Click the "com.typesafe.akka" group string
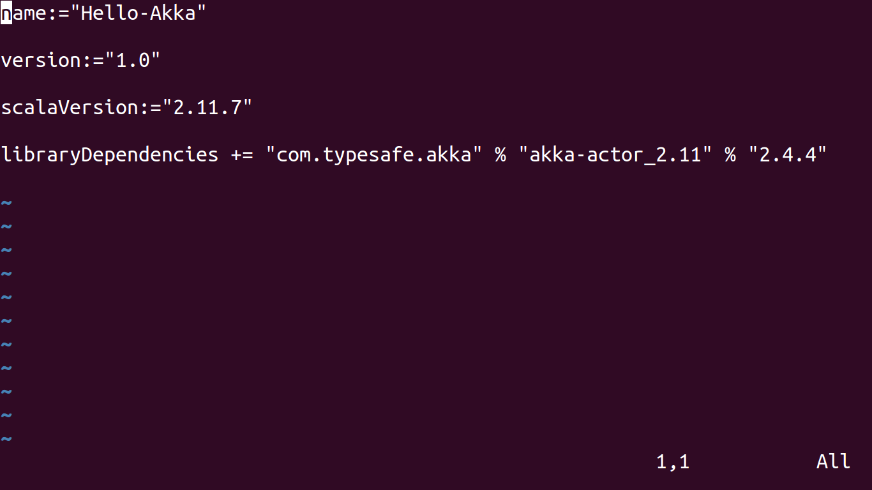The image size is (872, 490). [374, 154]
